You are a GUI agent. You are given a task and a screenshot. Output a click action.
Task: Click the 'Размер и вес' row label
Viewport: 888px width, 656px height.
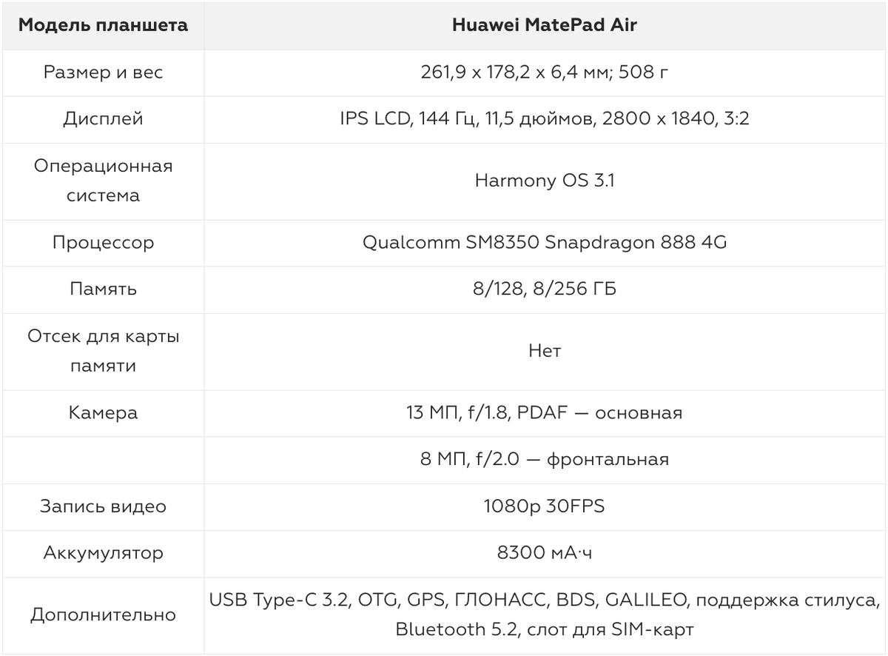[103, 73]
